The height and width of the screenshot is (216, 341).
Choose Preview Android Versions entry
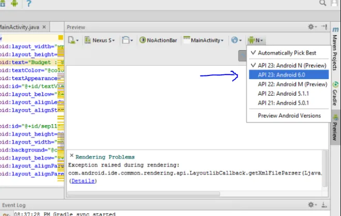(289, 115)
